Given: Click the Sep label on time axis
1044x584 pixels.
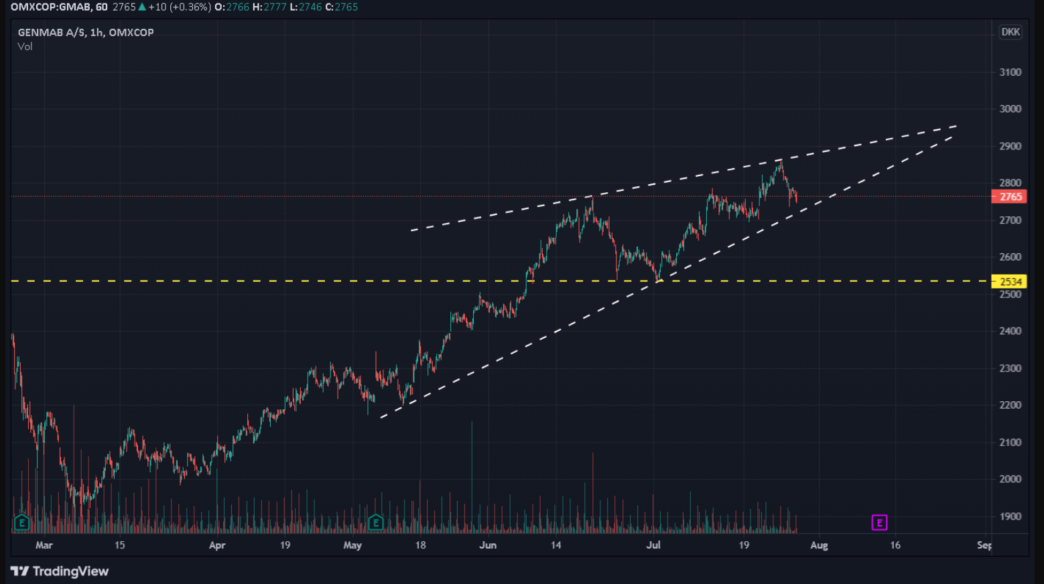Looking at the screenshot, I should click(x=984, y=545).
